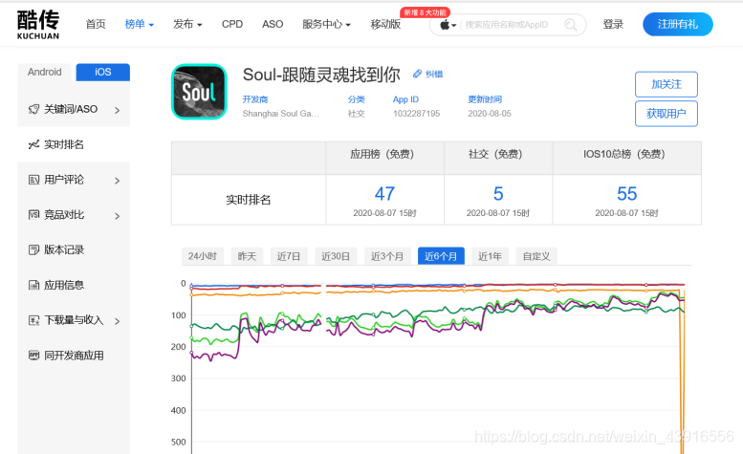Click the 获取用户 button
This screenshot has width=743, height=454.
point(667,114)
